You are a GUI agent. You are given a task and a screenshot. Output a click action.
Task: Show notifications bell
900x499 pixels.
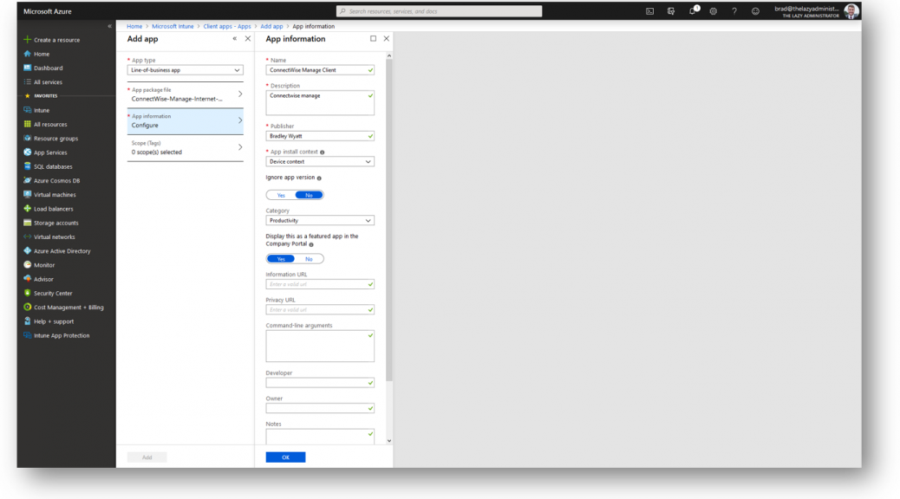coord(693,10)
